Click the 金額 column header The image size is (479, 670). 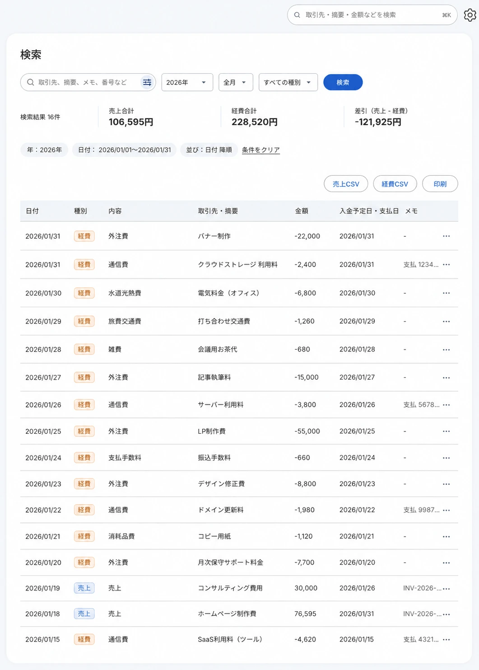pyautogui.click(x=302, y=211)
